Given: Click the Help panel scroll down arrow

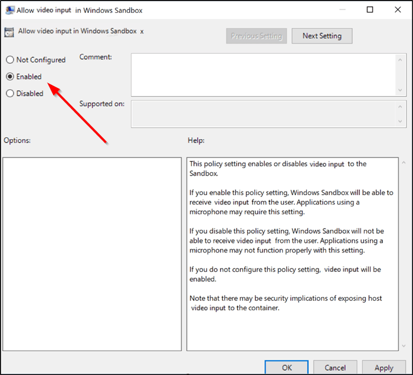Looking at the screenshot, I should [404, 346].
